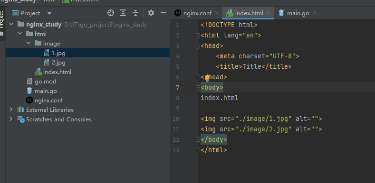Click the <!DOCTYPE html> declaration

(229, 25)
